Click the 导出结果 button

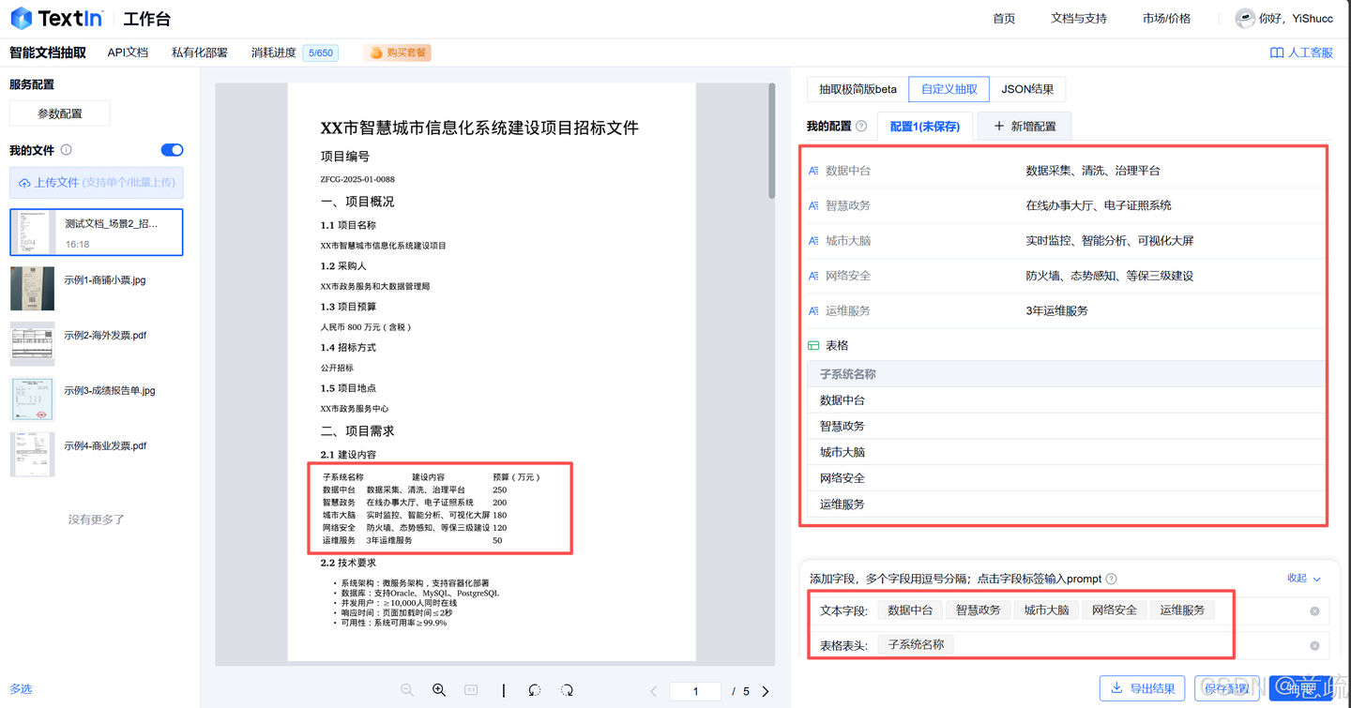[x=1142, y=688]
